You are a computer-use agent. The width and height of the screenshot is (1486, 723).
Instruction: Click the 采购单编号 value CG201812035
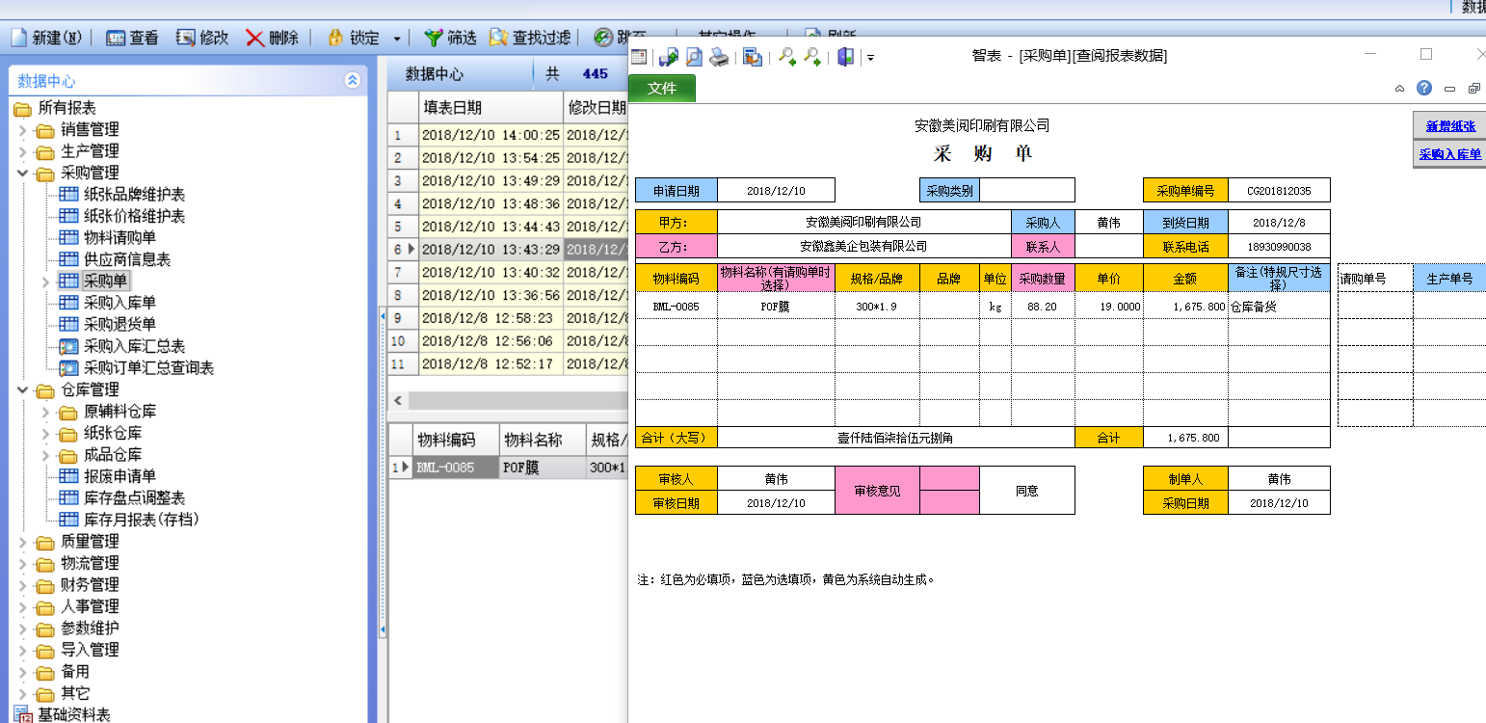pyautogui.click(x=1279, y=191)
